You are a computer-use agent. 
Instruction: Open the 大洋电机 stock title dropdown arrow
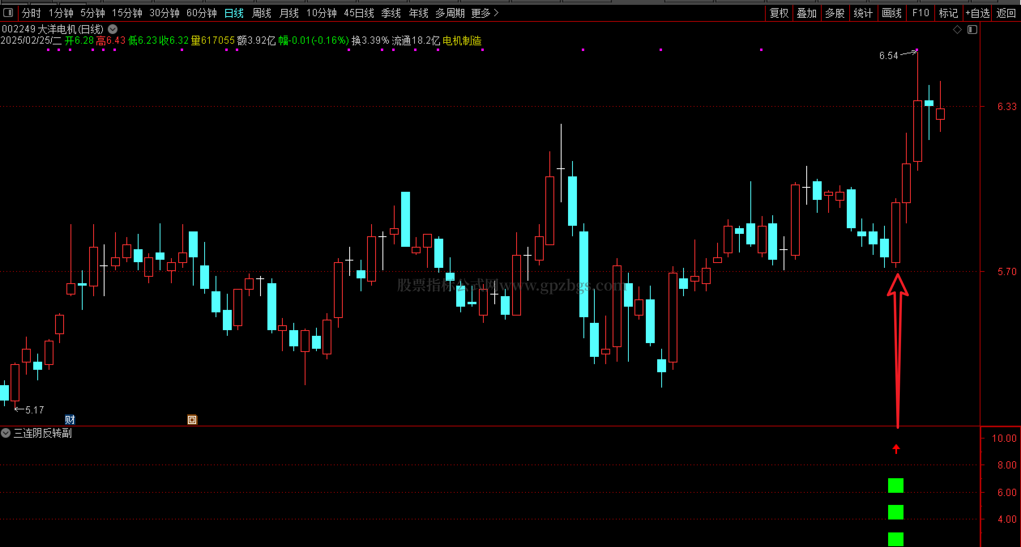tap(113, 29)
